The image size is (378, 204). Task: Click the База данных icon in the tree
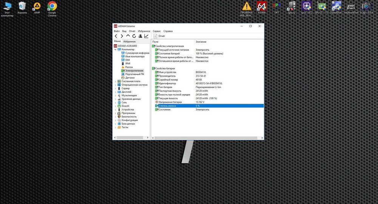(119, 124)
